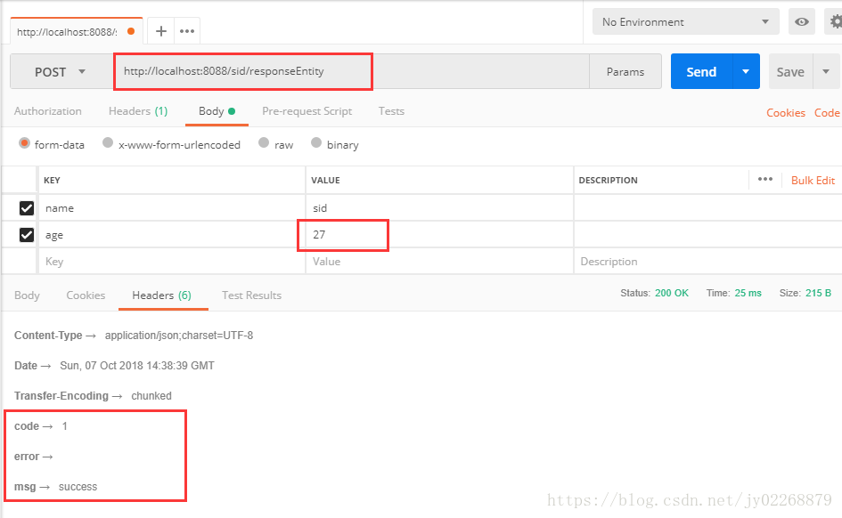
Task: Expand Save button dropdown arrow
Action: tap(826, 71)
